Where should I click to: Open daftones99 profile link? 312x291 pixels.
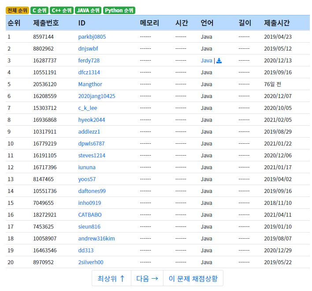[92, 191]
